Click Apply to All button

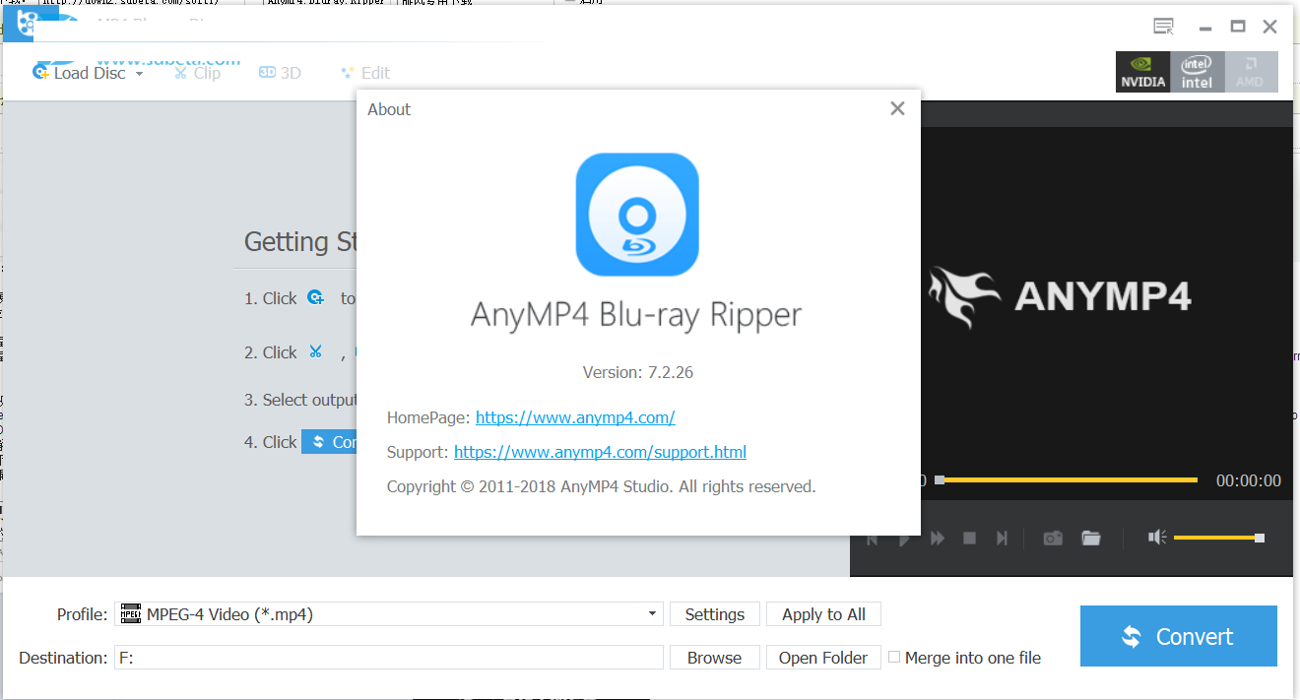(x=823, y=614)
